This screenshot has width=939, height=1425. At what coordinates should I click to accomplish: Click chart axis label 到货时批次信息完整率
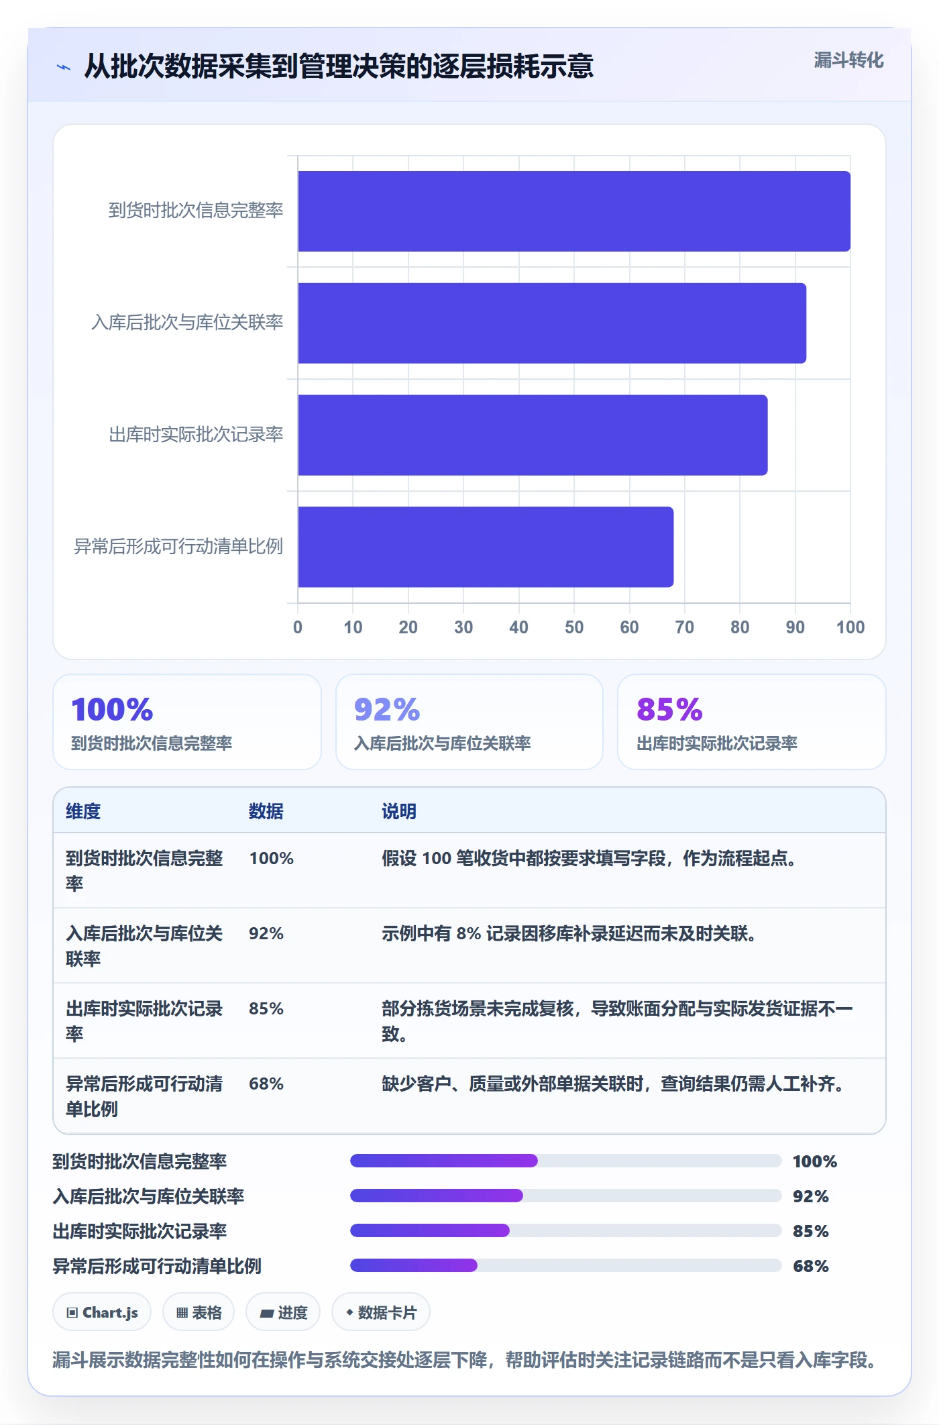(196, 211)
